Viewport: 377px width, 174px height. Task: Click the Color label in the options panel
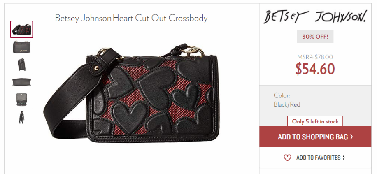coord(282,95)
